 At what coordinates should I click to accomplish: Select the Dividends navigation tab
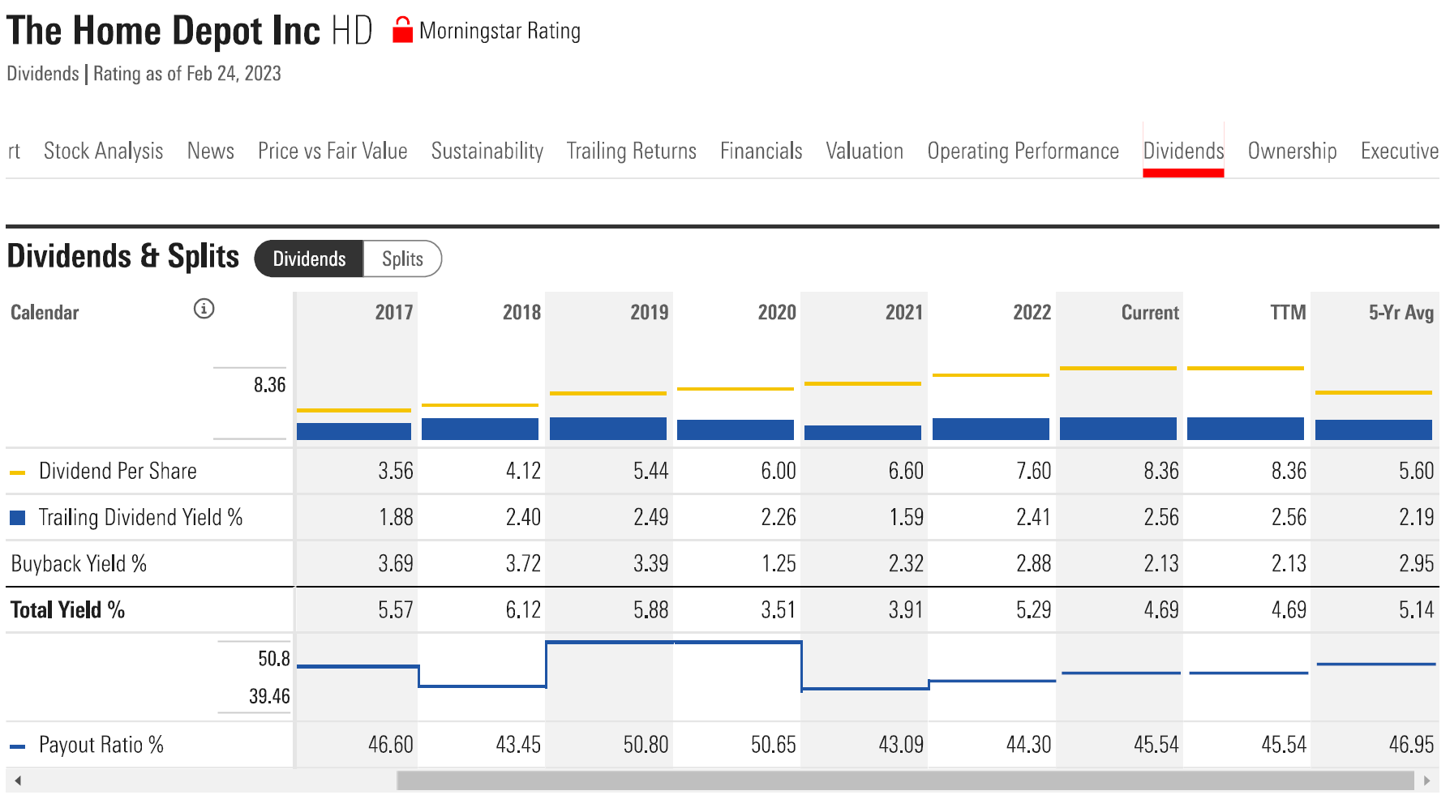[1183, 151]
